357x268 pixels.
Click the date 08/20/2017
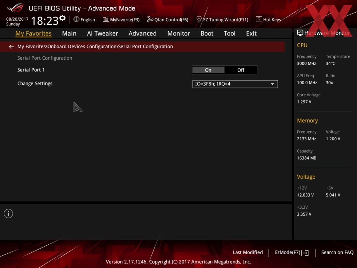(17, 19)
